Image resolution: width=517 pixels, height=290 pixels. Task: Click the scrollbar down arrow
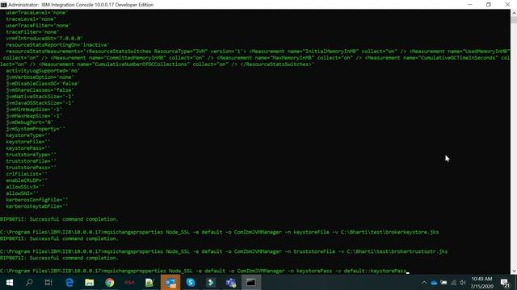tap(514, 271)
